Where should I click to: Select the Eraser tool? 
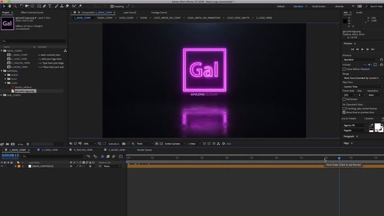coord(67,6)
